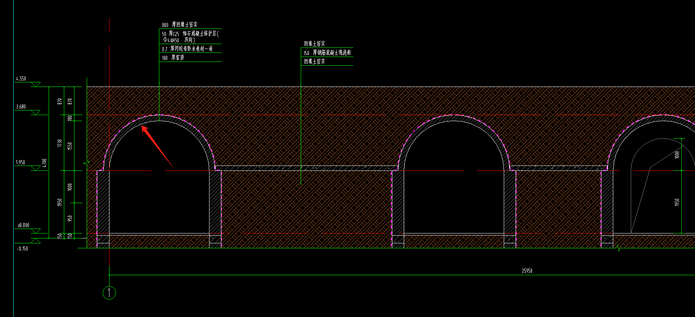This screenshot has height=317, width=695.
Task: Click the elevation label 4.550
Action: pos(21,79)
